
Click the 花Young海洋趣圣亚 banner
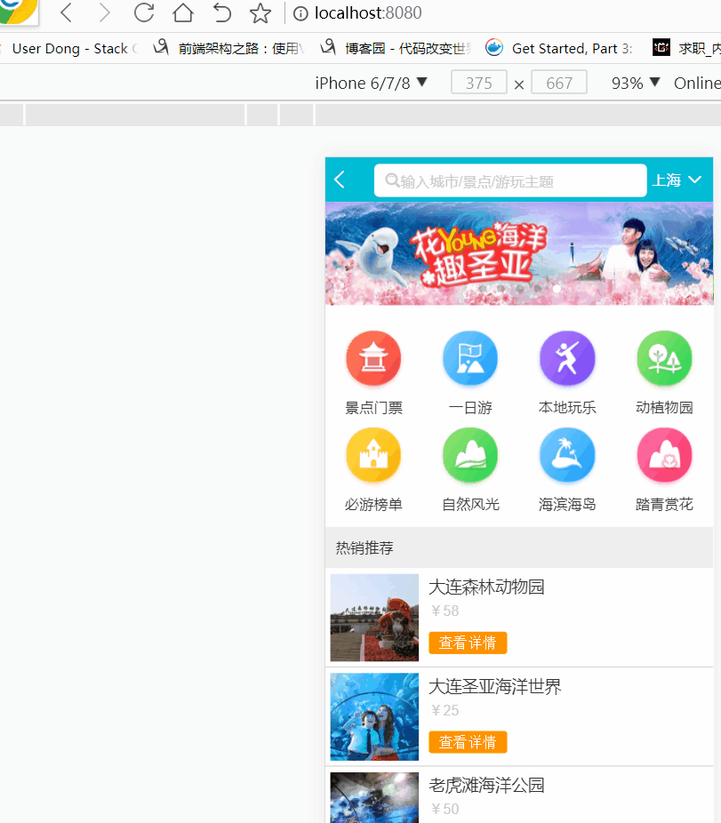click(x=519, y=253)
